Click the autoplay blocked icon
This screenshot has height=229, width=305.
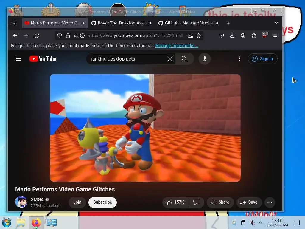click(x=82, y=35)
